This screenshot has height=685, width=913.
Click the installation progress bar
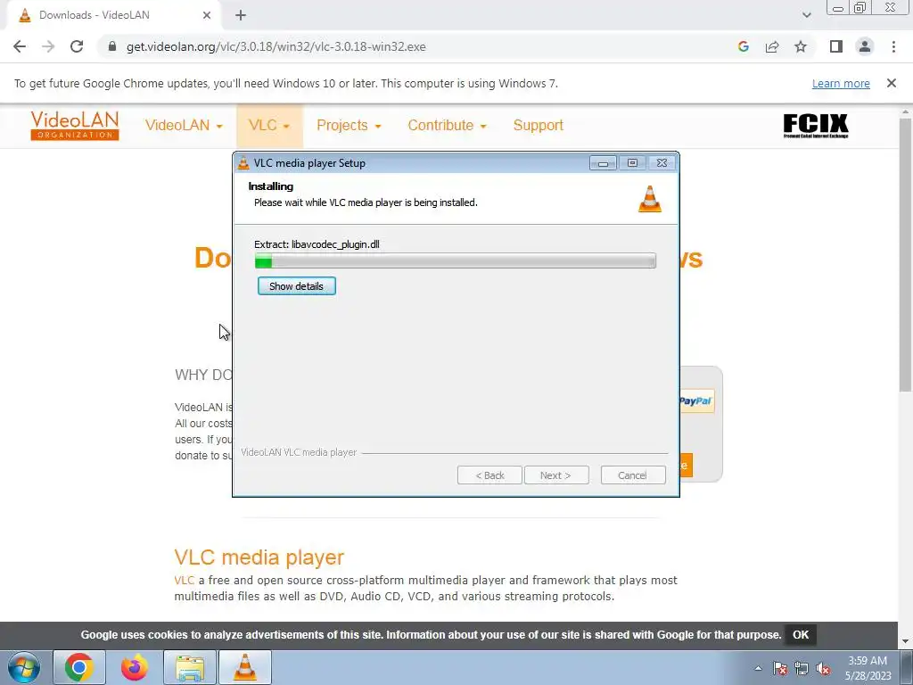[456, 260]
